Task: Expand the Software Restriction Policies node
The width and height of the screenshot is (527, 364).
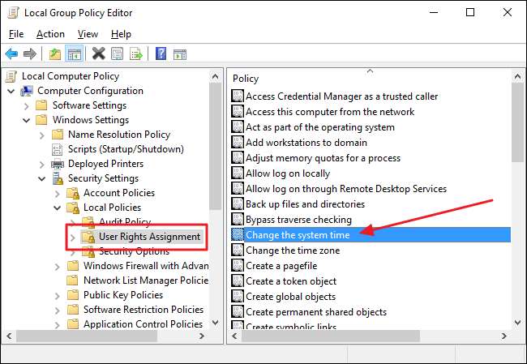Action: pos(58,310)
